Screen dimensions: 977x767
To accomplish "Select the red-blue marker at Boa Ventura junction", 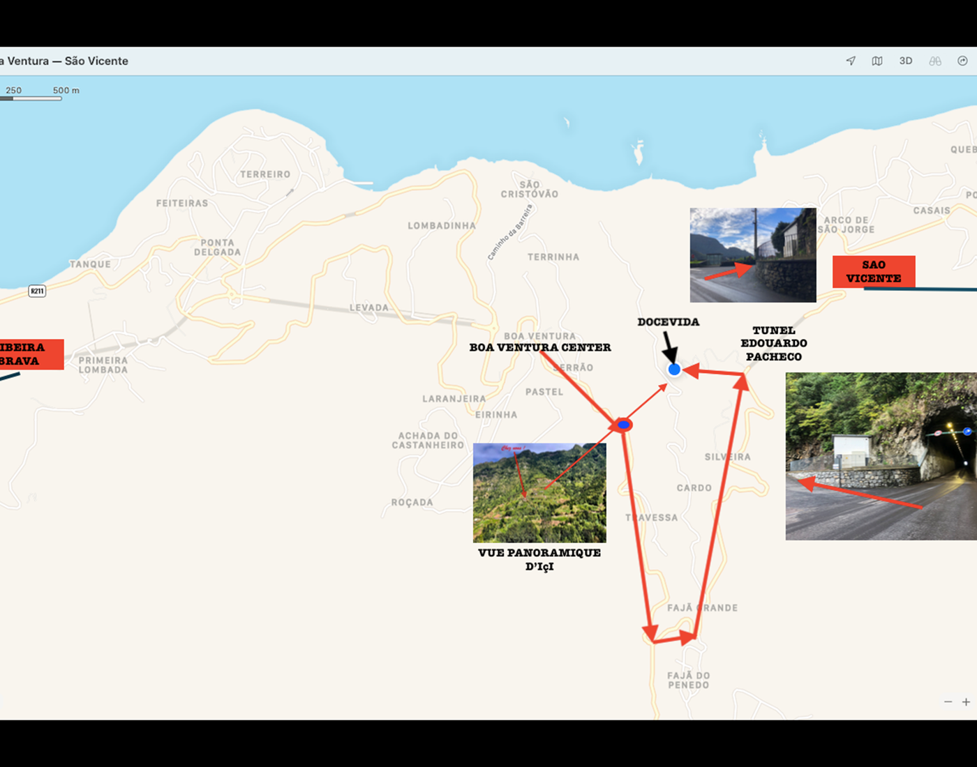I will (x=623, y=425).
